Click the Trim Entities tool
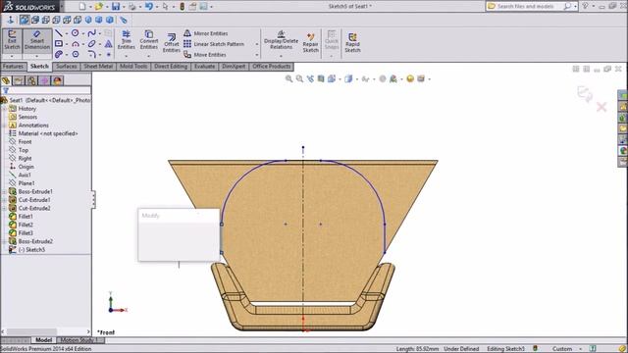Image resolution: width=628 pixels, height=353 pixels. click(x=127, y=39)
